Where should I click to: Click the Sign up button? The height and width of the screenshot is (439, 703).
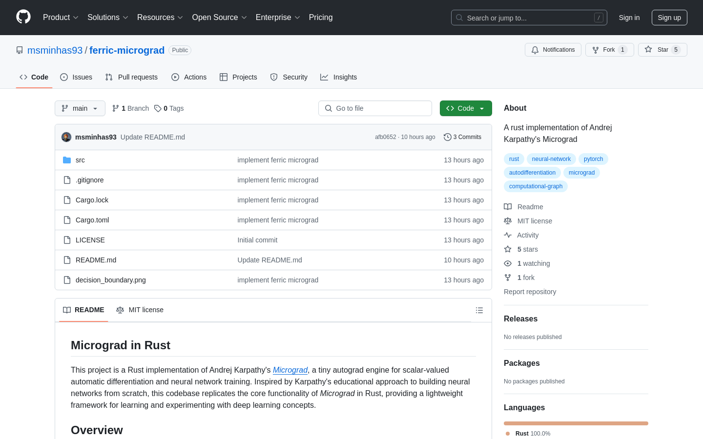click(669, 18)
